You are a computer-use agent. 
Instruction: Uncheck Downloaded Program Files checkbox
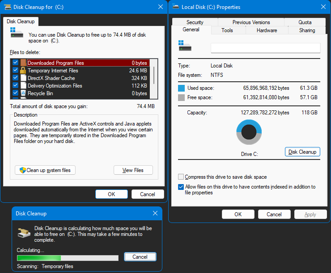[x=15, y=63]
